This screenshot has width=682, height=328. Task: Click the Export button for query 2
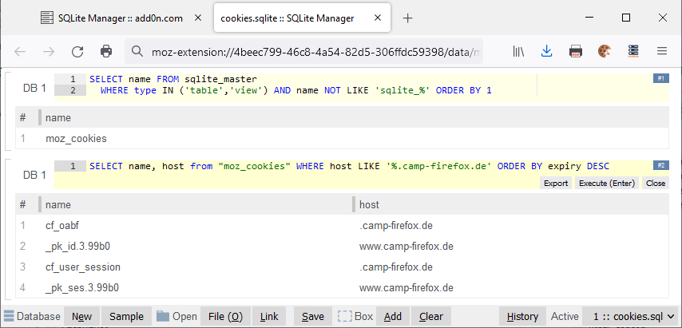pos(555,183)
